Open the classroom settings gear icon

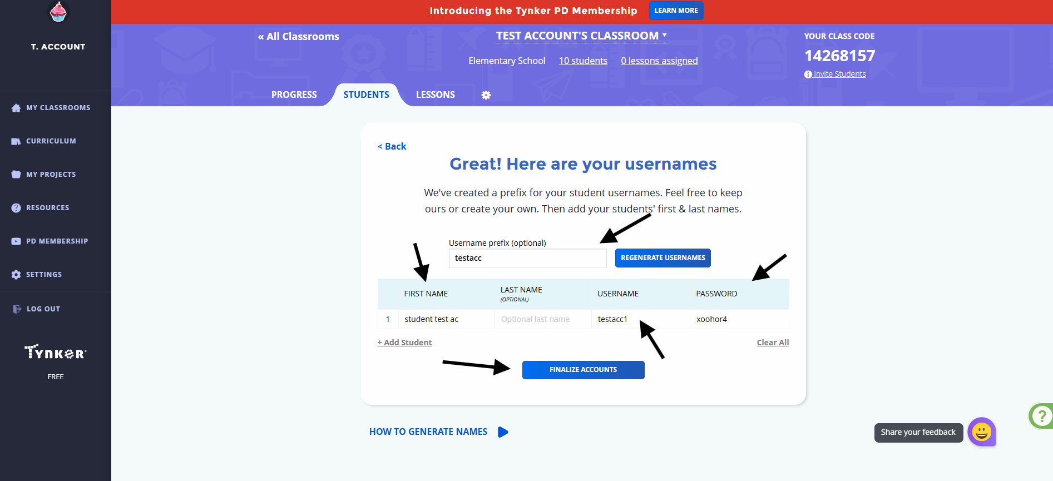coord(486,95)
